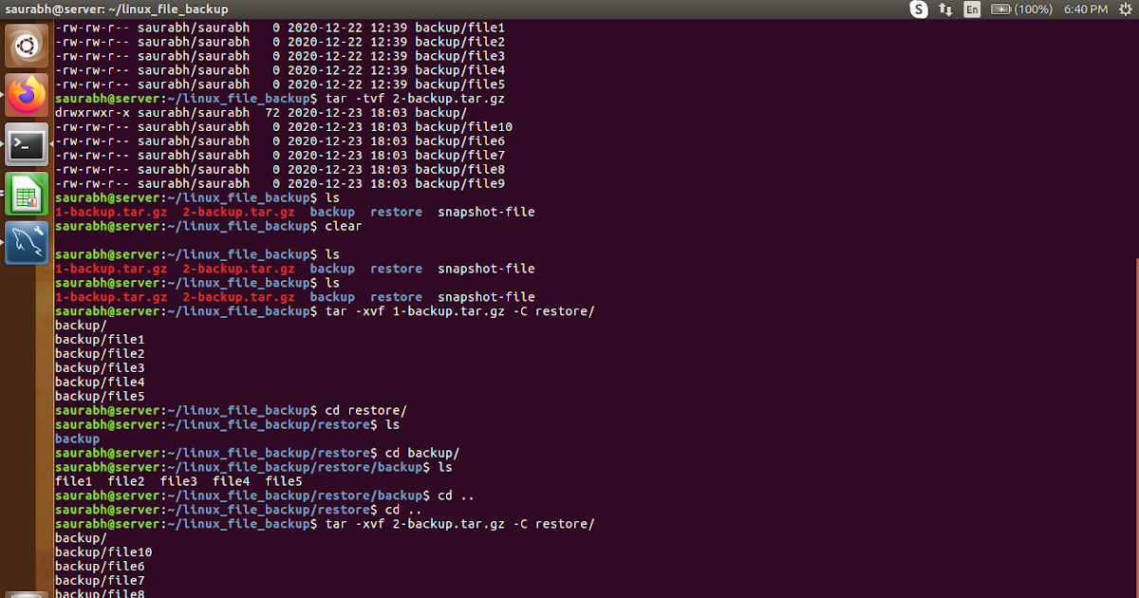The height and width of the screenshot is (598, 1139).
Task: Click the Skype status icon in top panel
Action: 917,9
